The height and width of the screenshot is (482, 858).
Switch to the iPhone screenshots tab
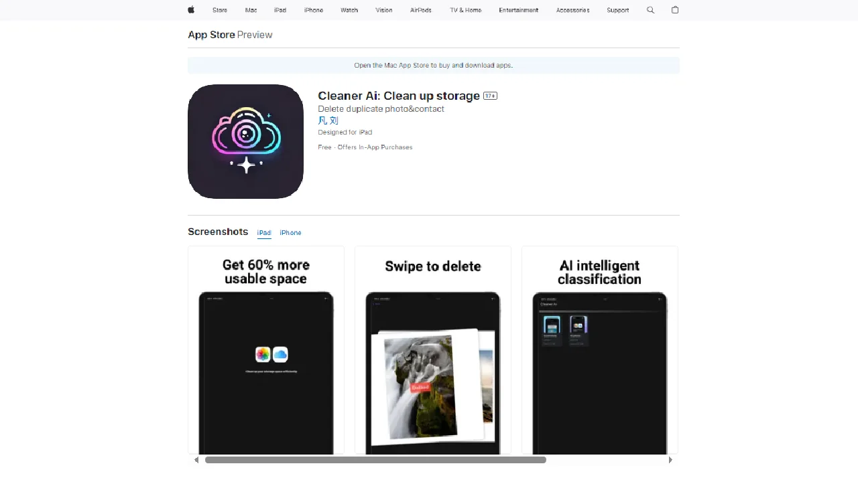(290, 233)
